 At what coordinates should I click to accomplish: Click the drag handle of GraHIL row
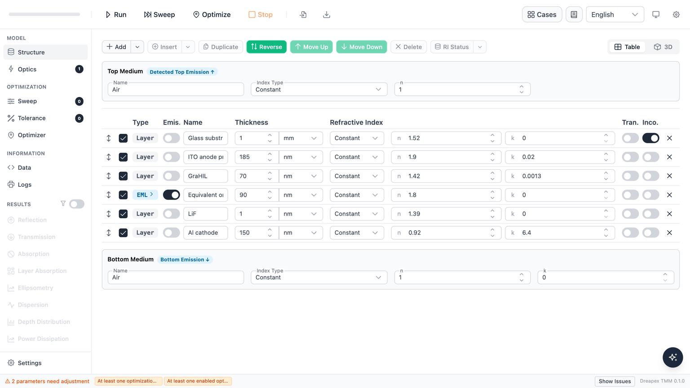[109, 176]
